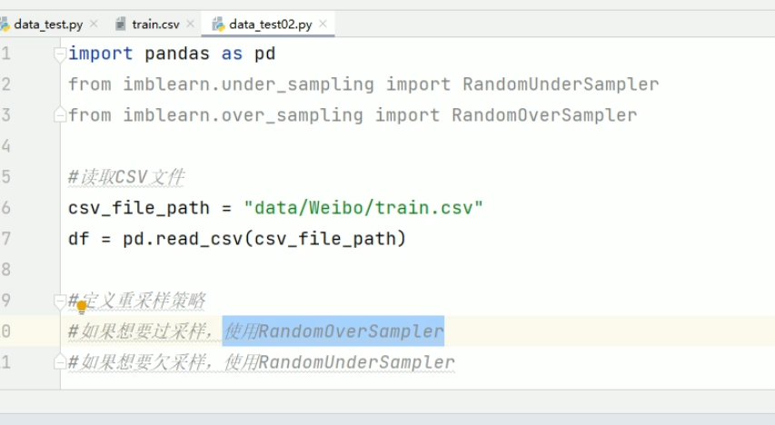Click the fold end marker beside the RandomUnderSampler comment
The height and width of the screenshot is (425, 775).
point(61,362)
